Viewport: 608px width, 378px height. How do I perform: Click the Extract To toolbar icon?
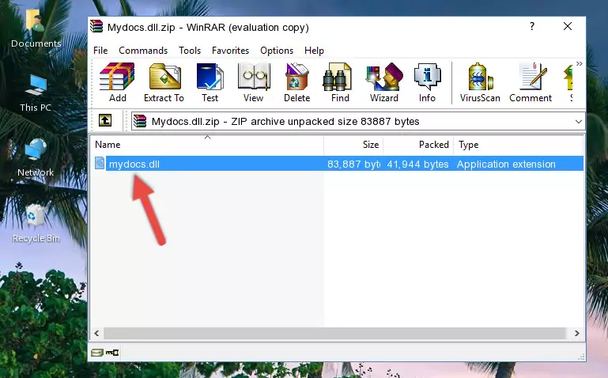pyautogui.click(x=164, y=82)
